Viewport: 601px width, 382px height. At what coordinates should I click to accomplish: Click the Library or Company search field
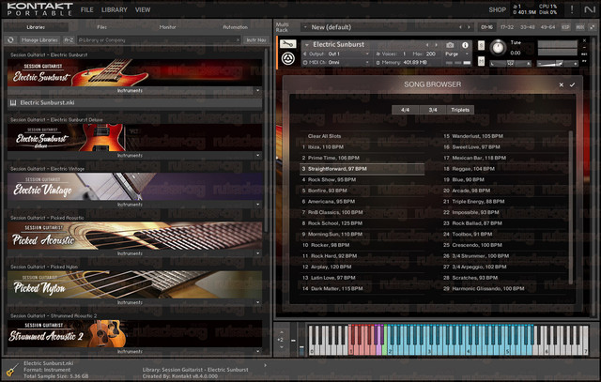(x=159, y=39)
